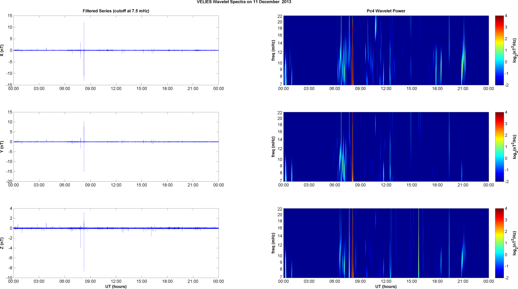Click the bottom wavelet plot colorbar
Viewport: 518px width, 289px height.
(x=499, y=243)
